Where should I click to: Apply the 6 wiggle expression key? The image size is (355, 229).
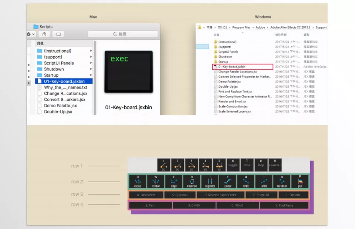[233, 165]
